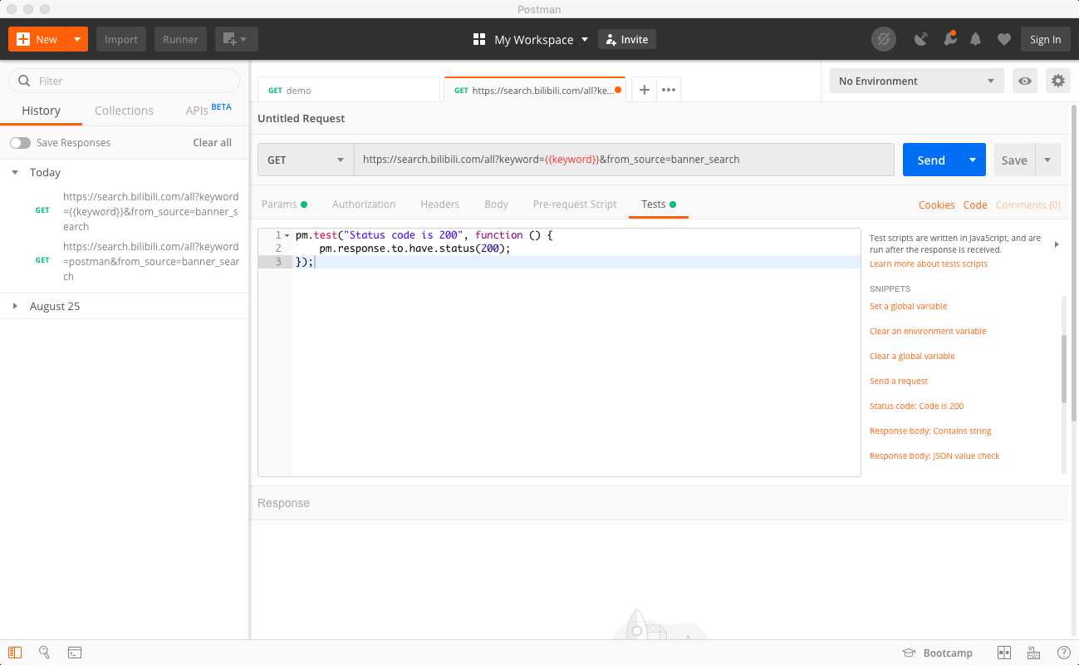Collapse the Today history group

[15, 172]
